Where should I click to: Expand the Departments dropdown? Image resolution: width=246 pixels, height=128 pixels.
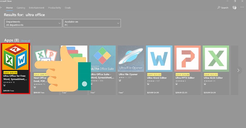tap(33, 23)
